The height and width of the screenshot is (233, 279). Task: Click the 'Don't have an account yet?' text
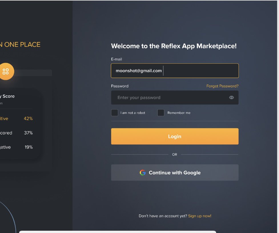pyautogui.click(x=163, y=216)
